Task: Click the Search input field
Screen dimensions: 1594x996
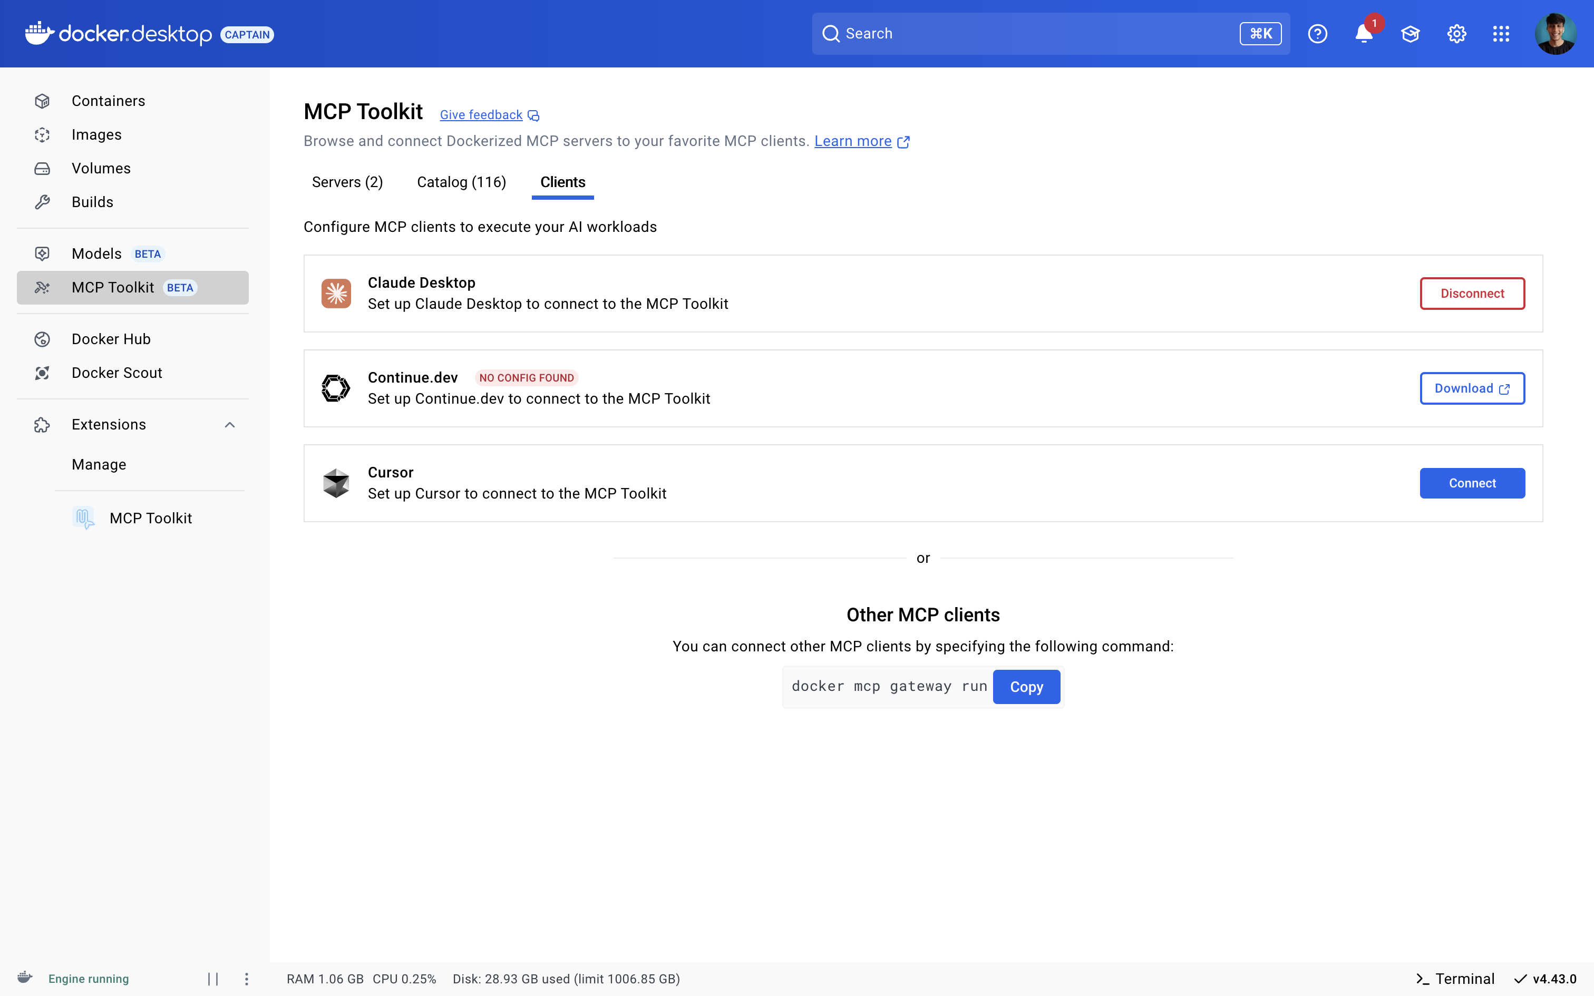Action: (x=1027, y=34)
